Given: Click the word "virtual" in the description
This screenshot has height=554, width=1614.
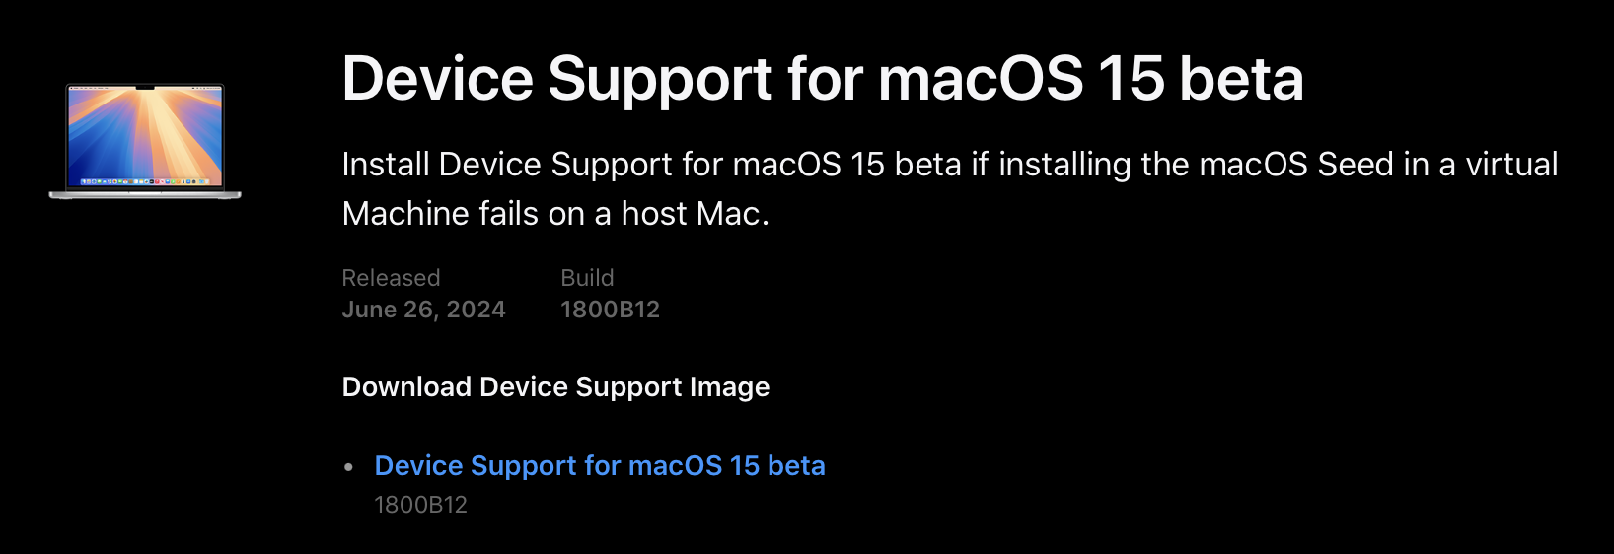Looking at the screenshot, I should coord(1511,165).
